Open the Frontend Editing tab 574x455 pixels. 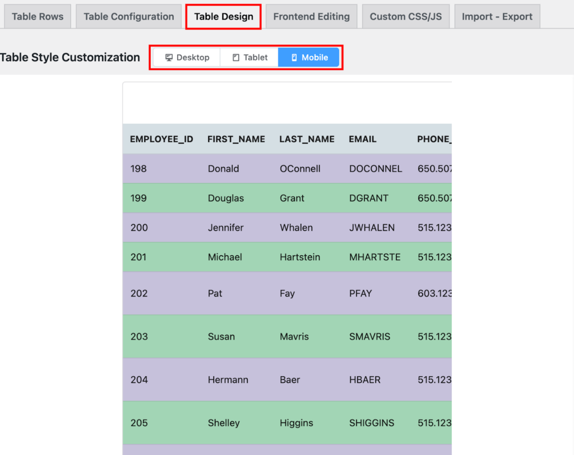pos(311,16)
